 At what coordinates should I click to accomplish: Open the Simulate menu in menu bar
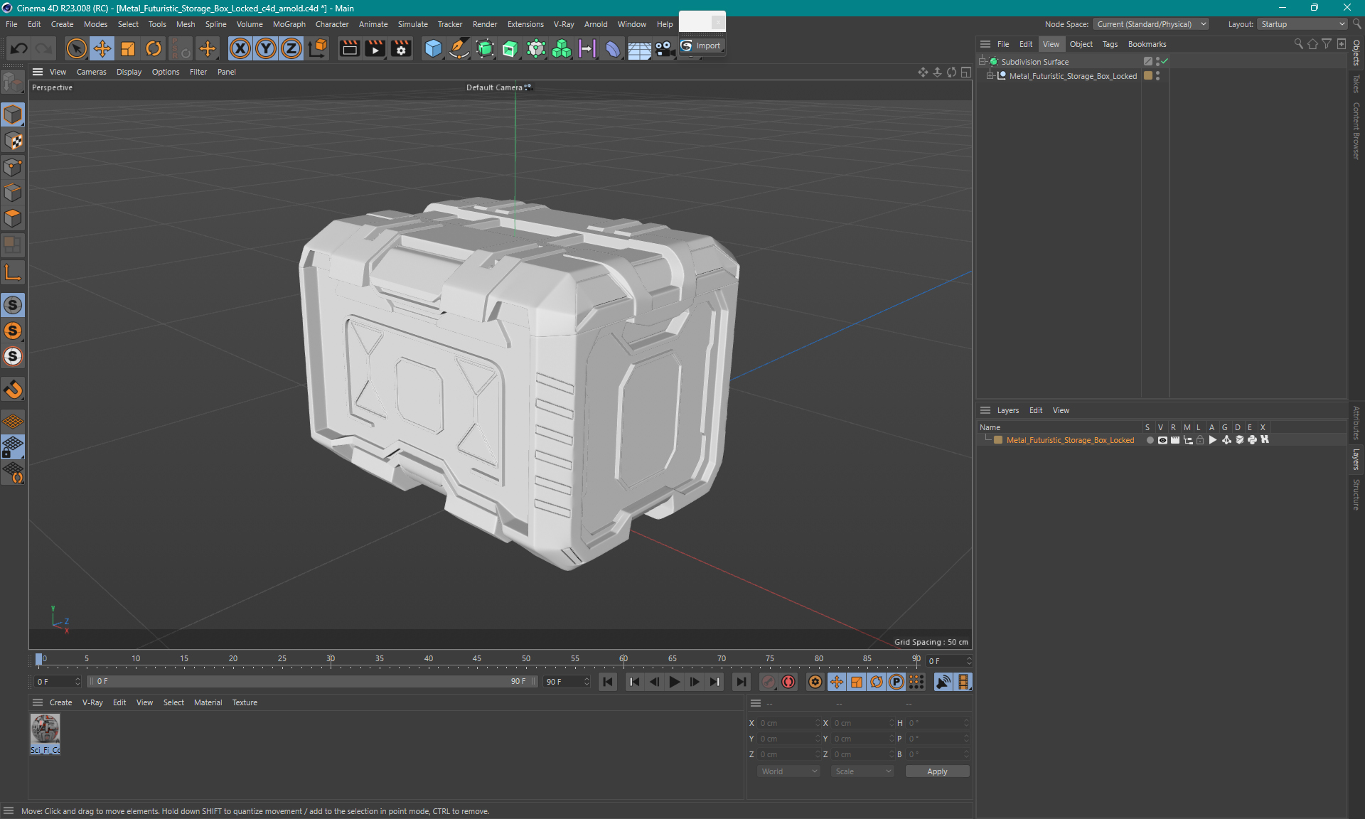tap(412, 23)
